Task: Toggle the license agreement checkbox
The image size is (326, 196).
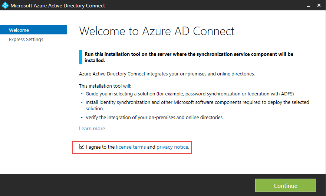Action: [82, 147]
